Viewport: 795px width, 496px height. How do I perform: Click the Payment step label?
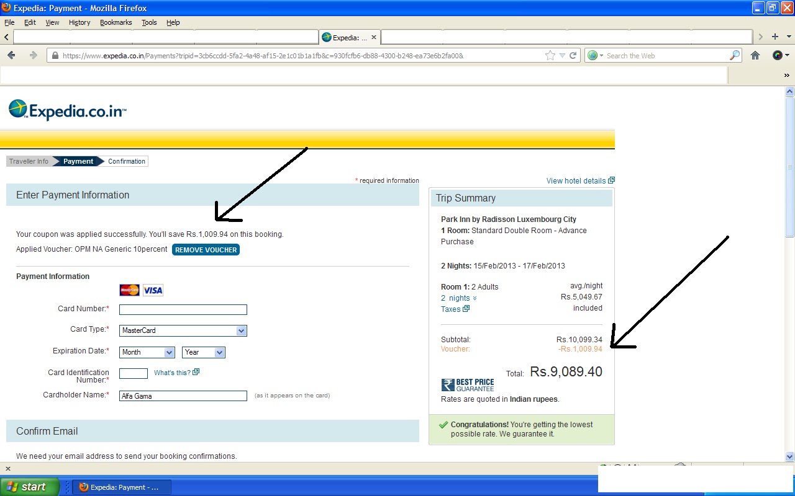[78, 161]
